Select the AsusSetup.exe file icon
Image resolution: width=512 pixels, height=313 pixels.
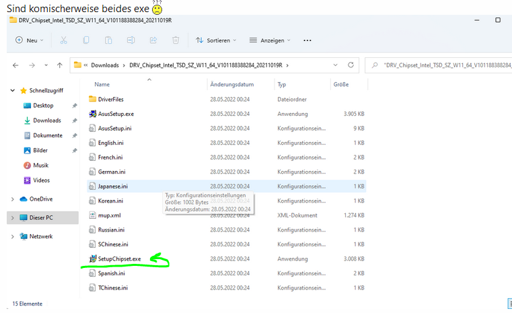[x=92, y=114]
